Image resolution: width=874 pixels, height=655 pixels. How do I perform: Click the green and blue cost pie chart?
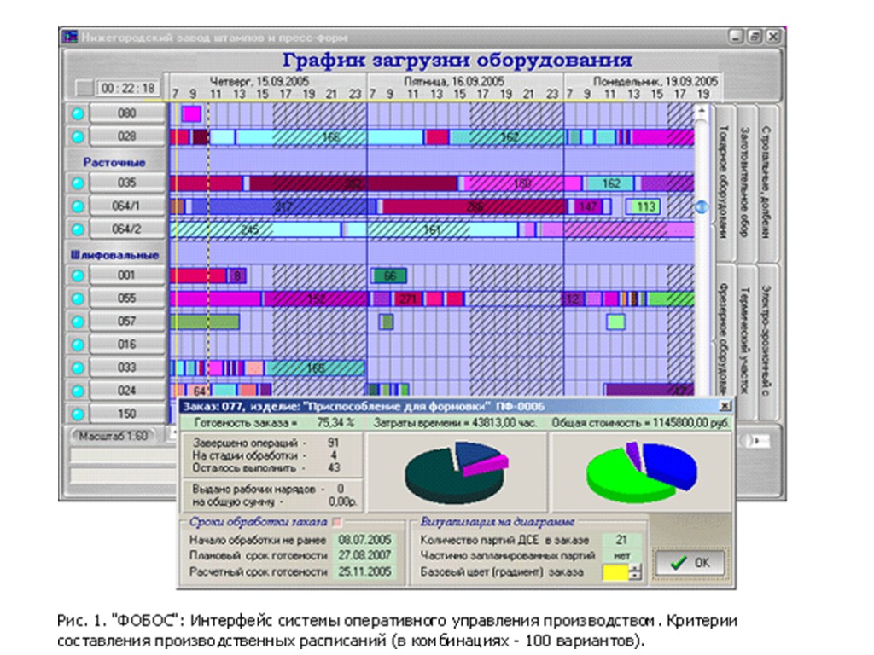[x=641, y=472]
